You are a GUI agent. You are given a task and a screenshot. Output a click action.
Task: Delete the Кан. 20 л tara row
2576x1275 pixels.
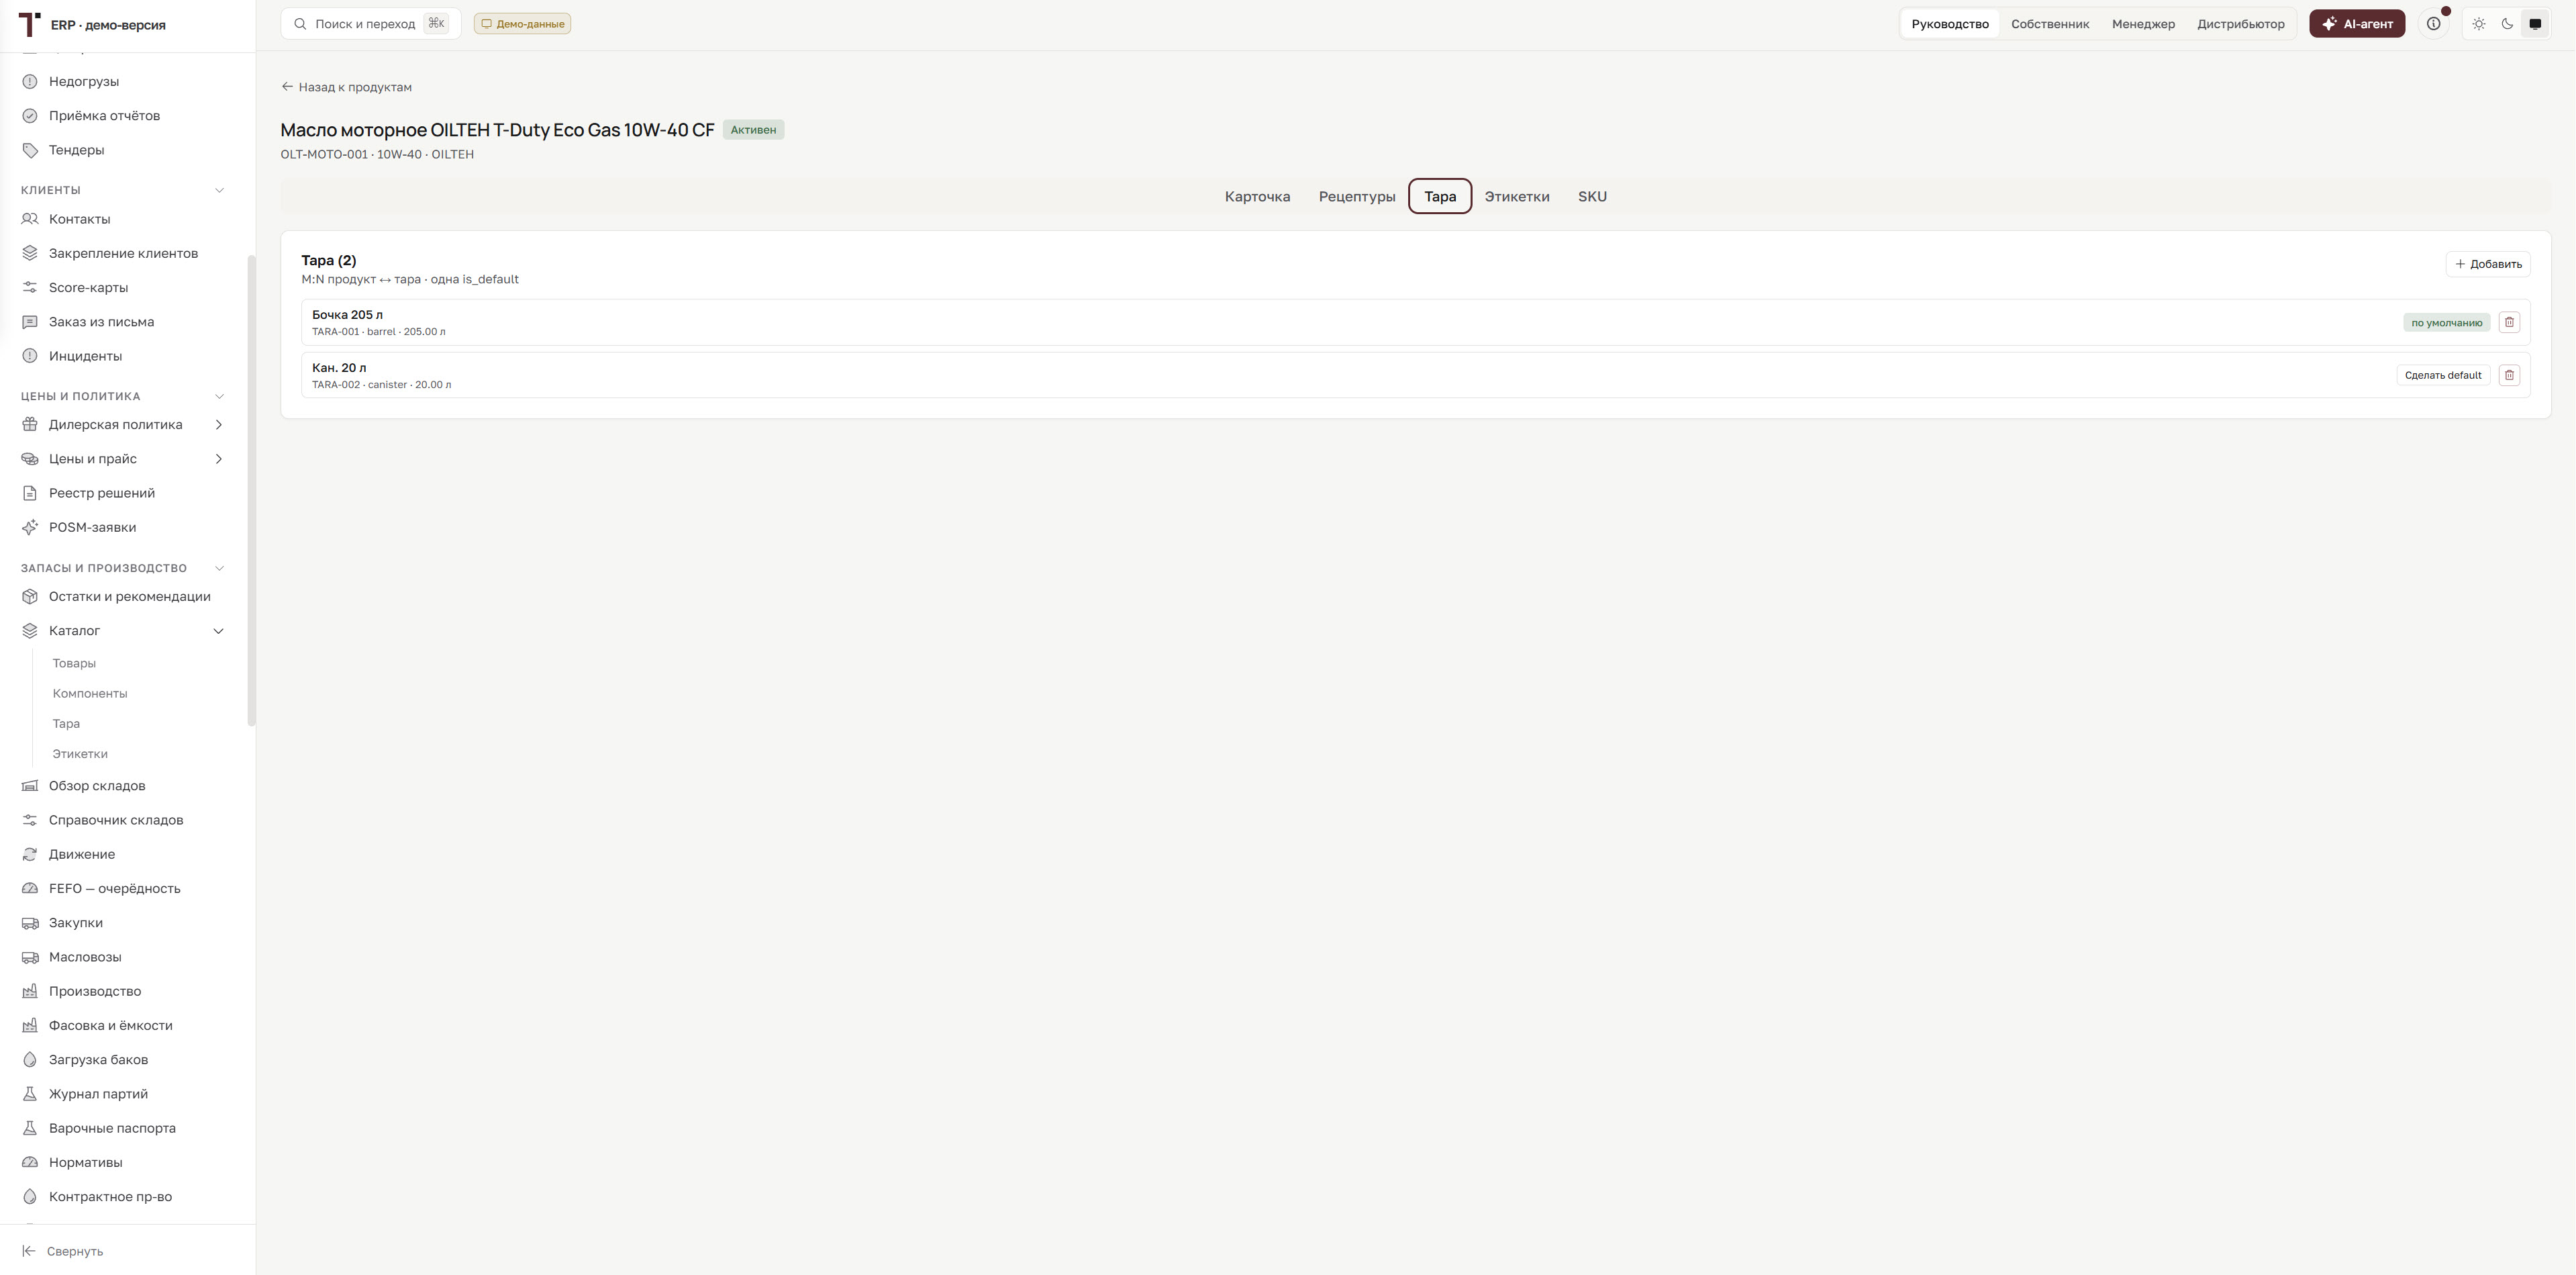click(2509, 375)
